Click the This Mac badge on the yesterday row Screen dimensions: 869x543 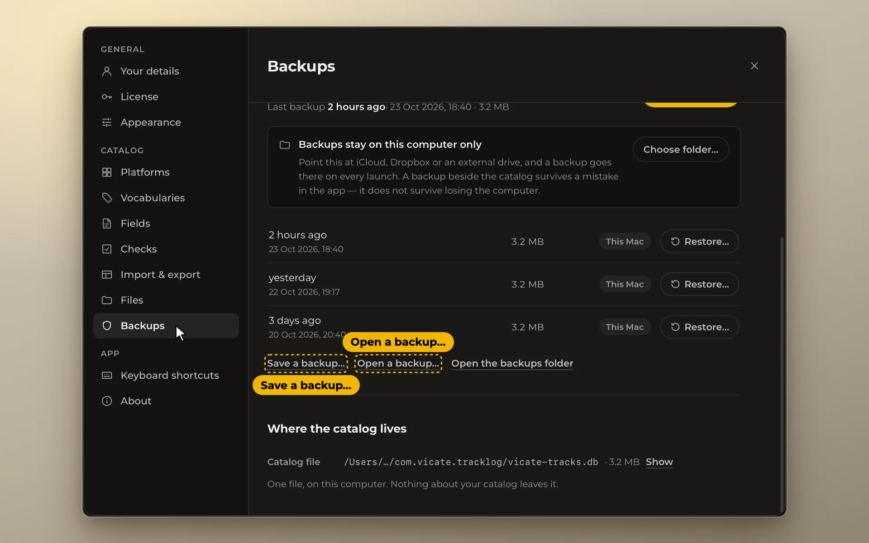coord(625,284)
